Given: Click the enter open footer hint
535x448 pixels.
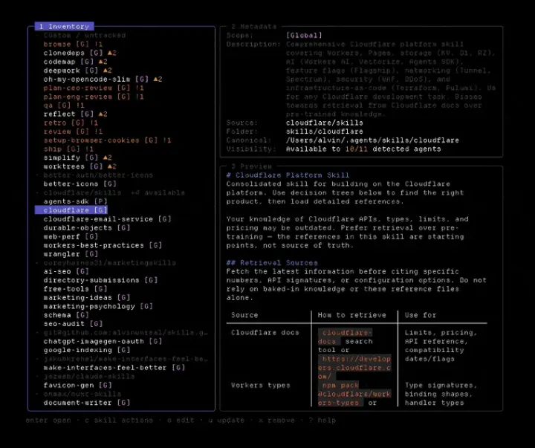Looking at the screenshot, I should tap(48, 421).
